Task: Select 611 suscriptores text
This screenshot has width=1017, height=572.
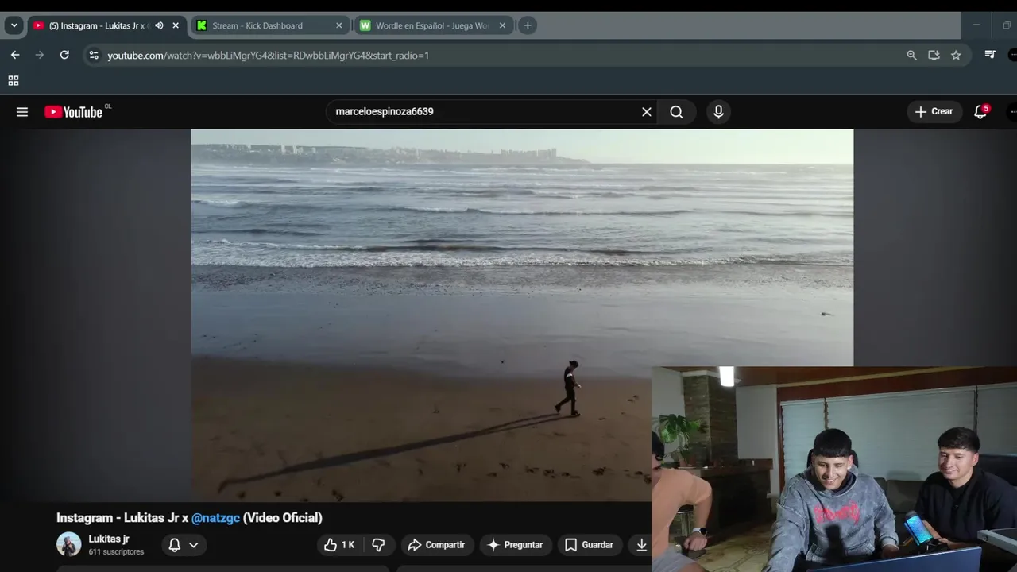Action: 116,552
